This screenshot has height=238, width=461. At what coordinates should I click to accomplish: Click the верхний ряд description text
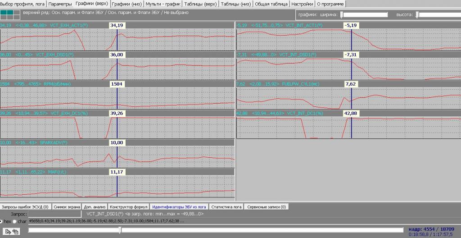105,13
